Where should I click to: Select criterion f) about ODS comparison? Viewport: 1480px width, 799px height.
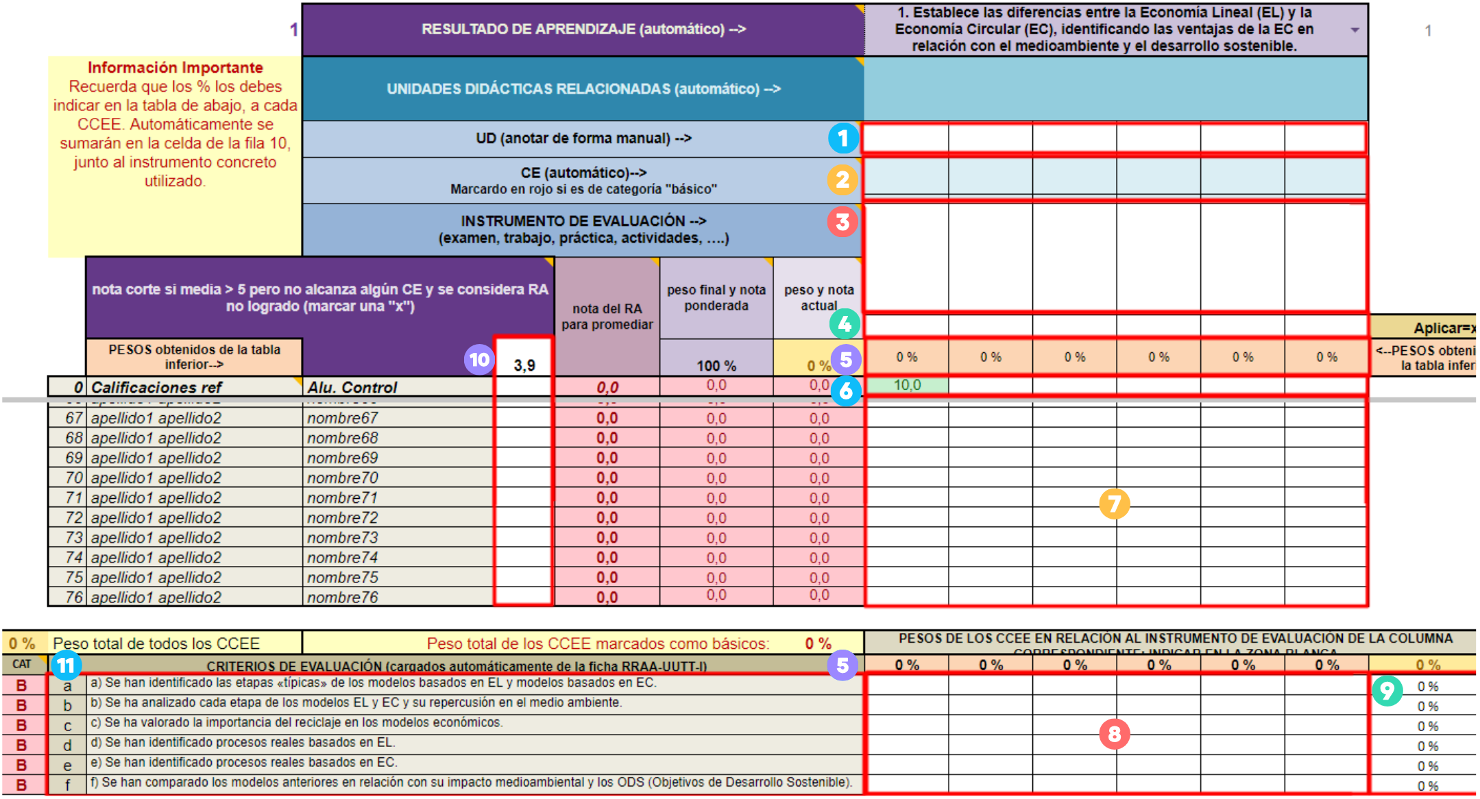(x=474, y=783)
